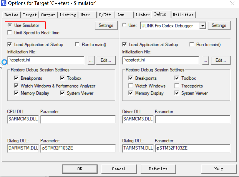Open the Output tab

coord(48,15)
